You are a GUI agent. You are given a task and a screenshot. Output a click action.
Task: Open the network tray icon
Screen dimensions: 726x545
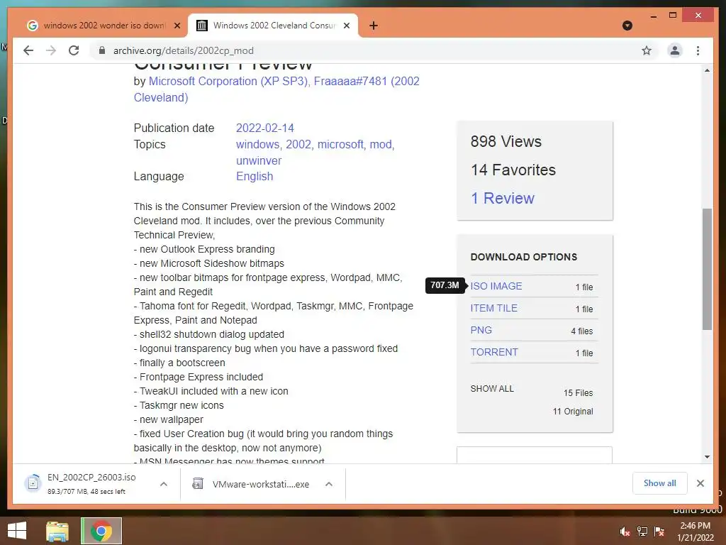[642, 532]
